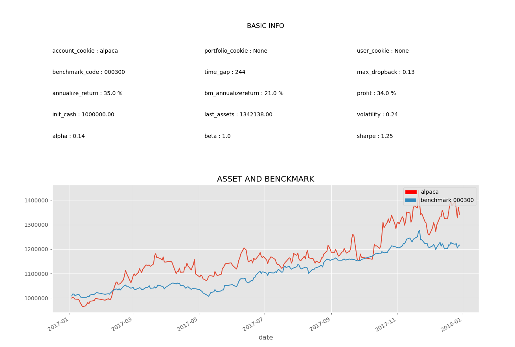Click the 2017-05 x-axis tick label
Viewport: 515px width, 347px height.
(189, 324)
